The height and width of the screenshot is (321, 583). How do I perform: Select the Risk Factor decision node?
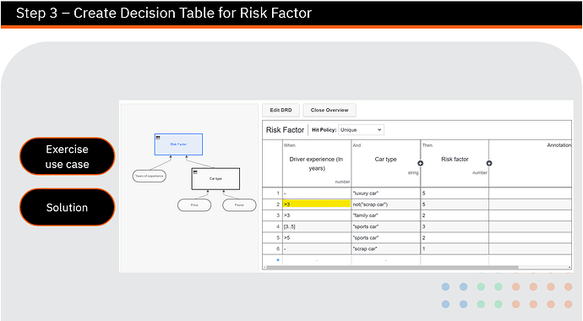(x=178, y=144)
